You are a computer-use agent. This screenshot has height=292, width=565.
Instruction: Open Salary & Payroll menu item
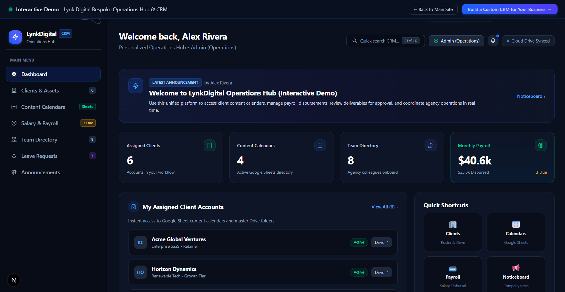pyautogui.click(x=53, y=123)
